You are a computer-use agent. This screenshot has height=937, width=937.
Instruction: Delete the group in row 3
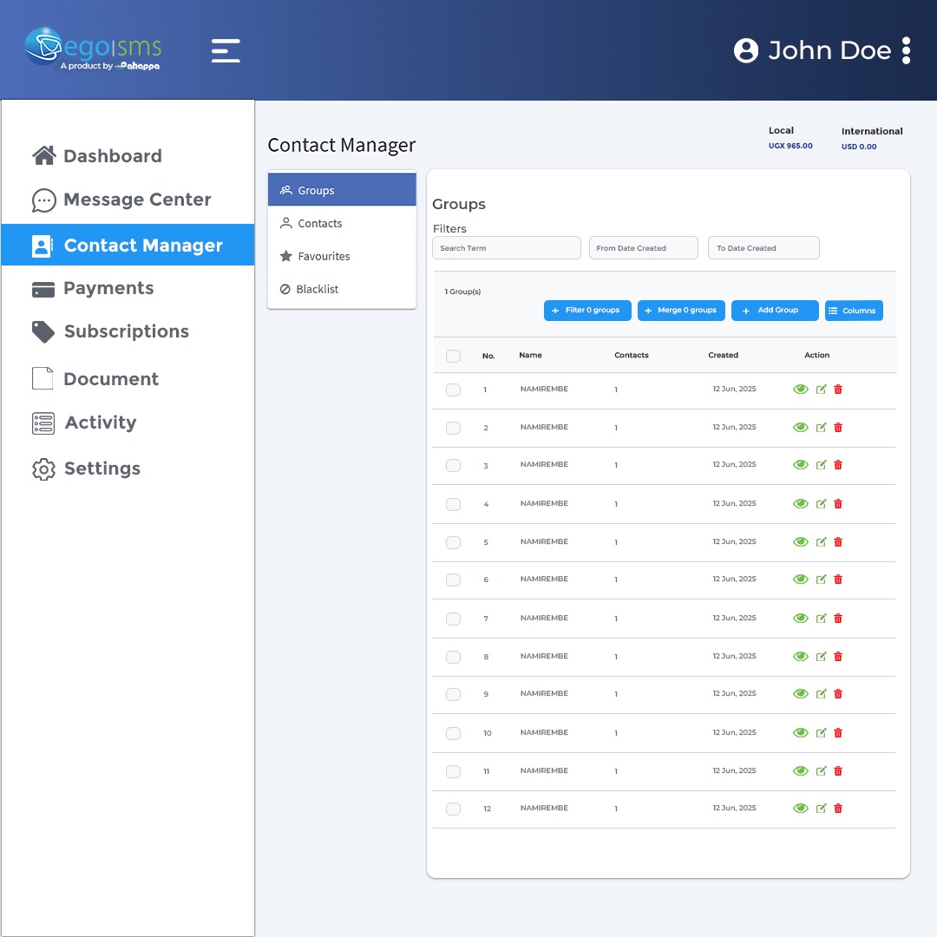click(x=838, y=465)
